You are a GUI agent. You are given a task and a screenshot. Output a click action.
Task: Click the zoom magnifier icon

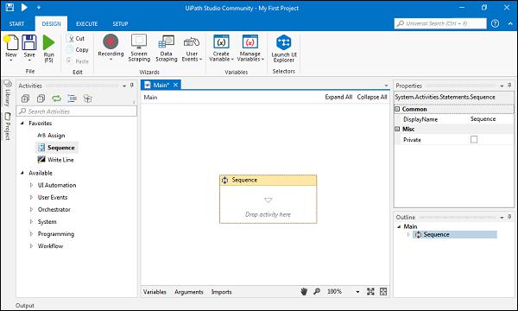pyautogui.click(x=317, y=291)
